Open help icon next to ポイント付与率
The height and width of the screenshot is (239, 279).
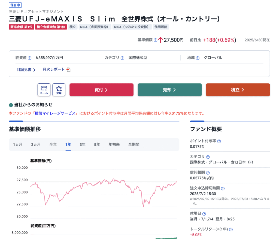(x=219, y=141)
